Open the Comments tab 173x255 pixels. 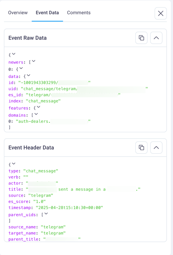click(79, 13)
